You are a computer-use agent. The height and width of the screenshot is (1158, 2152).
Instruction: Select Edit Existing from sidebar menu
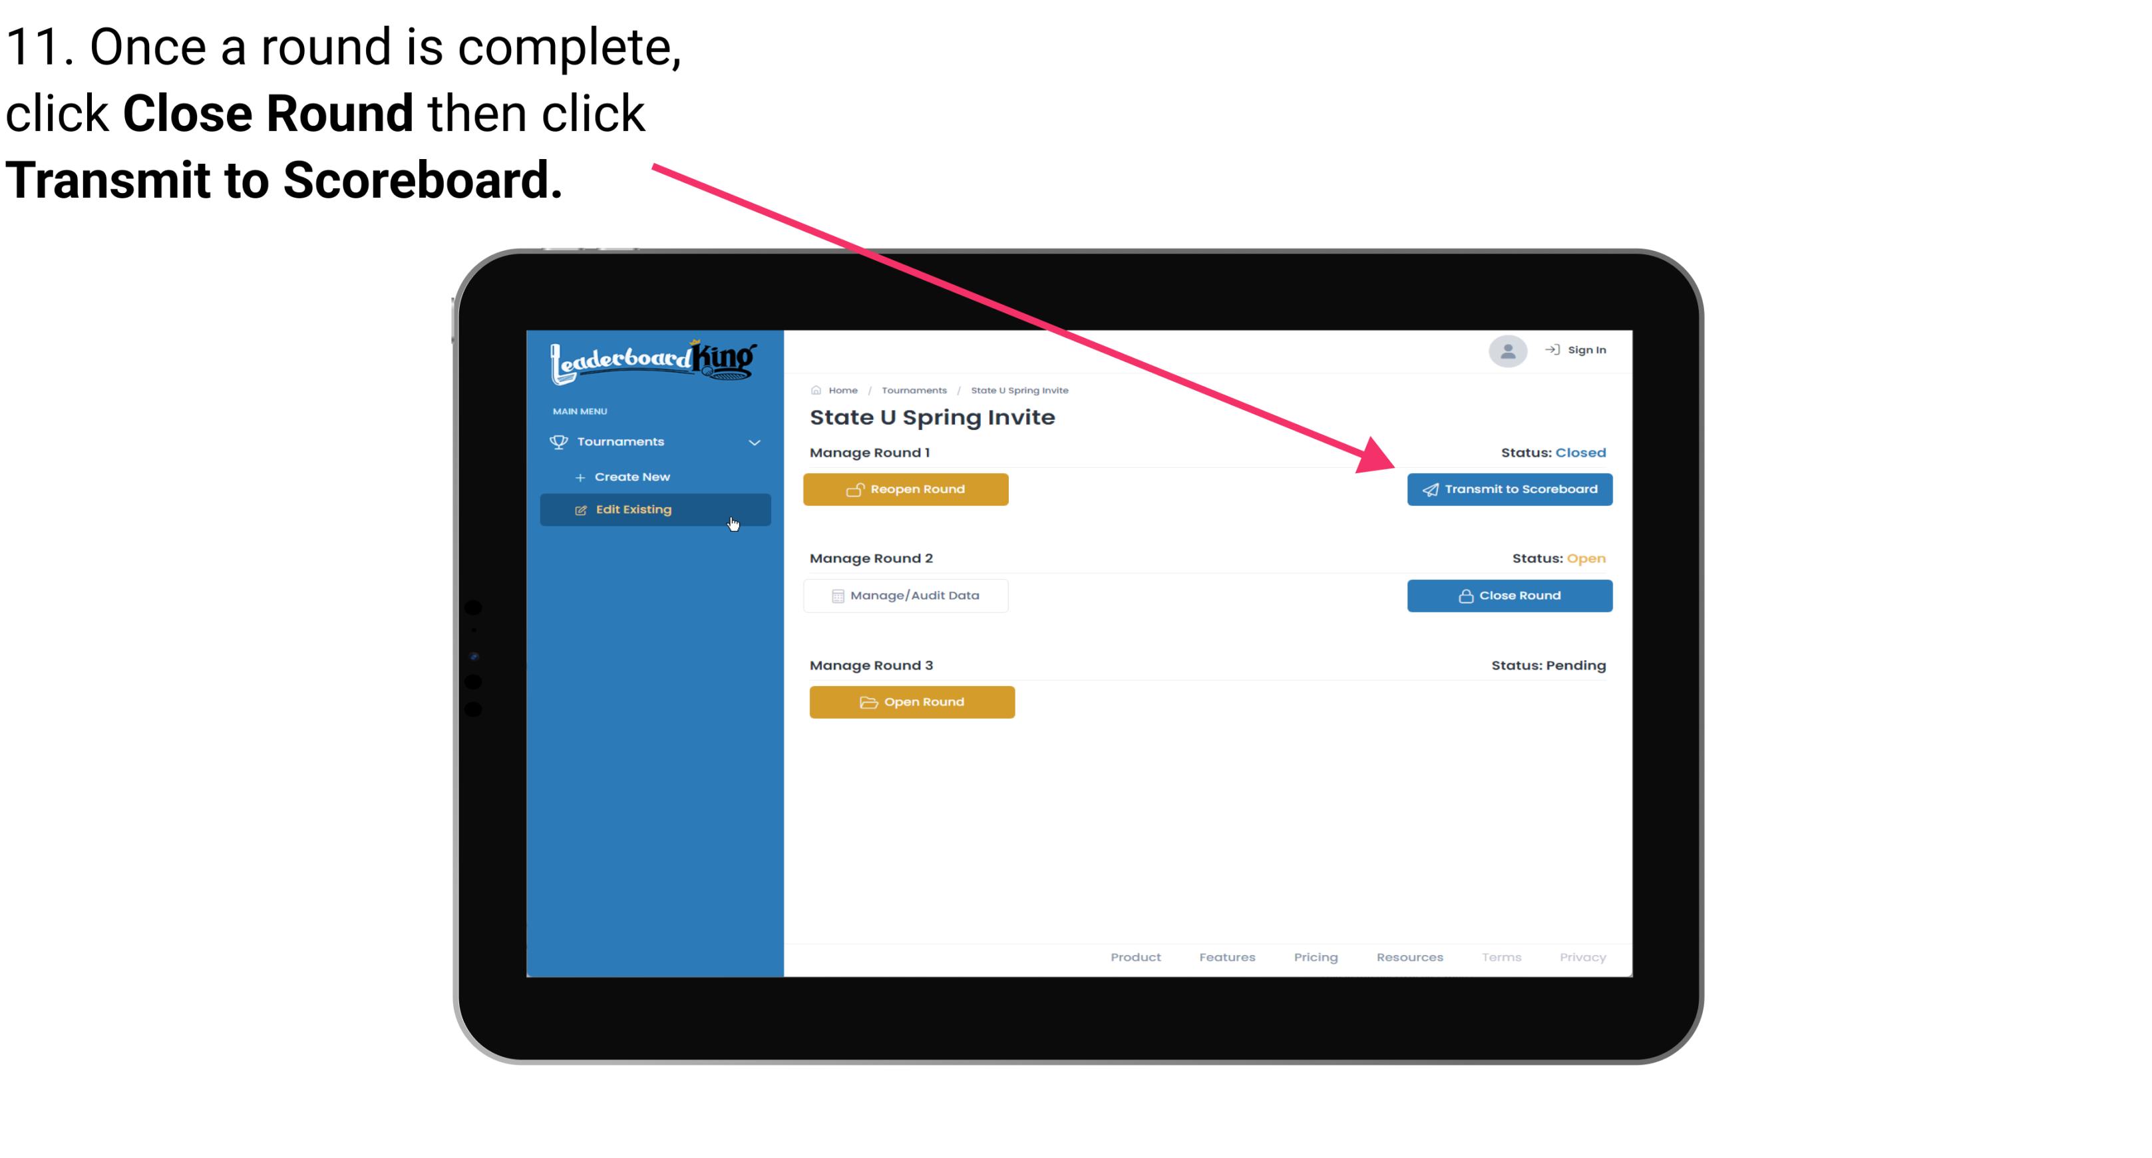653,509
